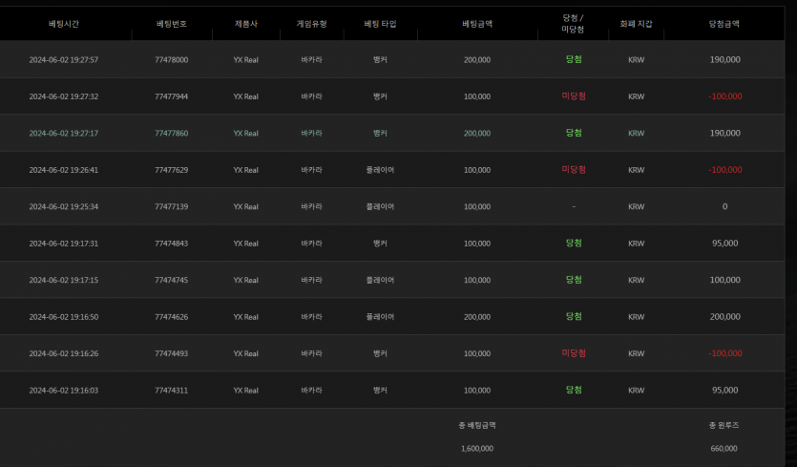Select bet number 77474311
This screenshot has width=797, height=467.
click(171, 391)
